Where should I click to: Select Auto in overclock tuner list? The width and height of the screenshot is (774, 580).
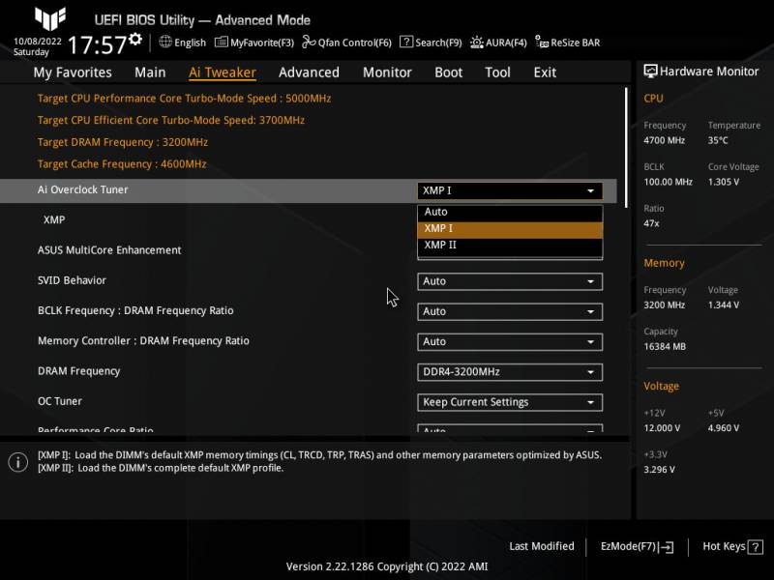510,212
